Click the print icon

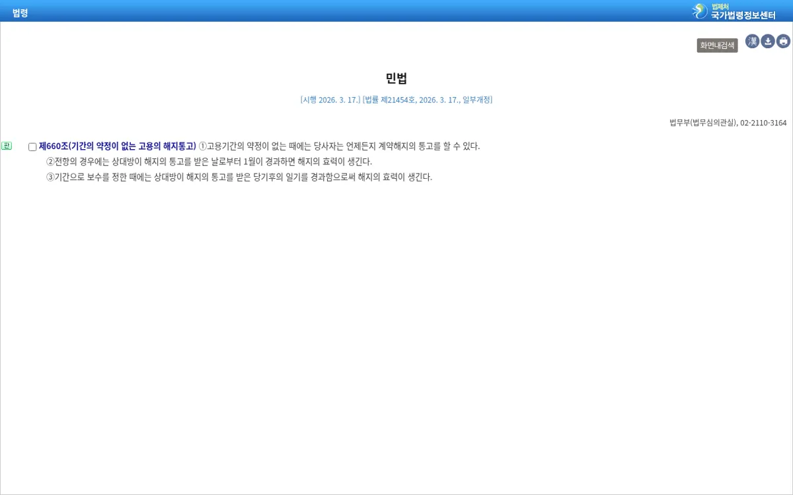784,42
